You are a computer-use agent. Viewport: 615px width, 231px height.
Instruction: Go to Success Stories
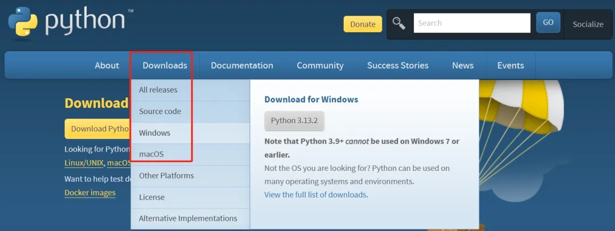[397, 65]
